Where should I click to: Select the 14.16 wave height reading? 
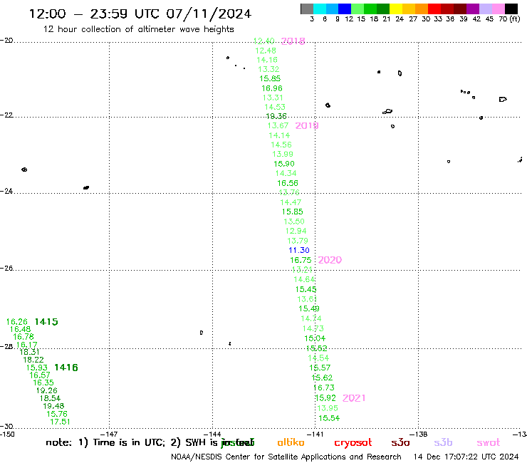tap(267, 60)
